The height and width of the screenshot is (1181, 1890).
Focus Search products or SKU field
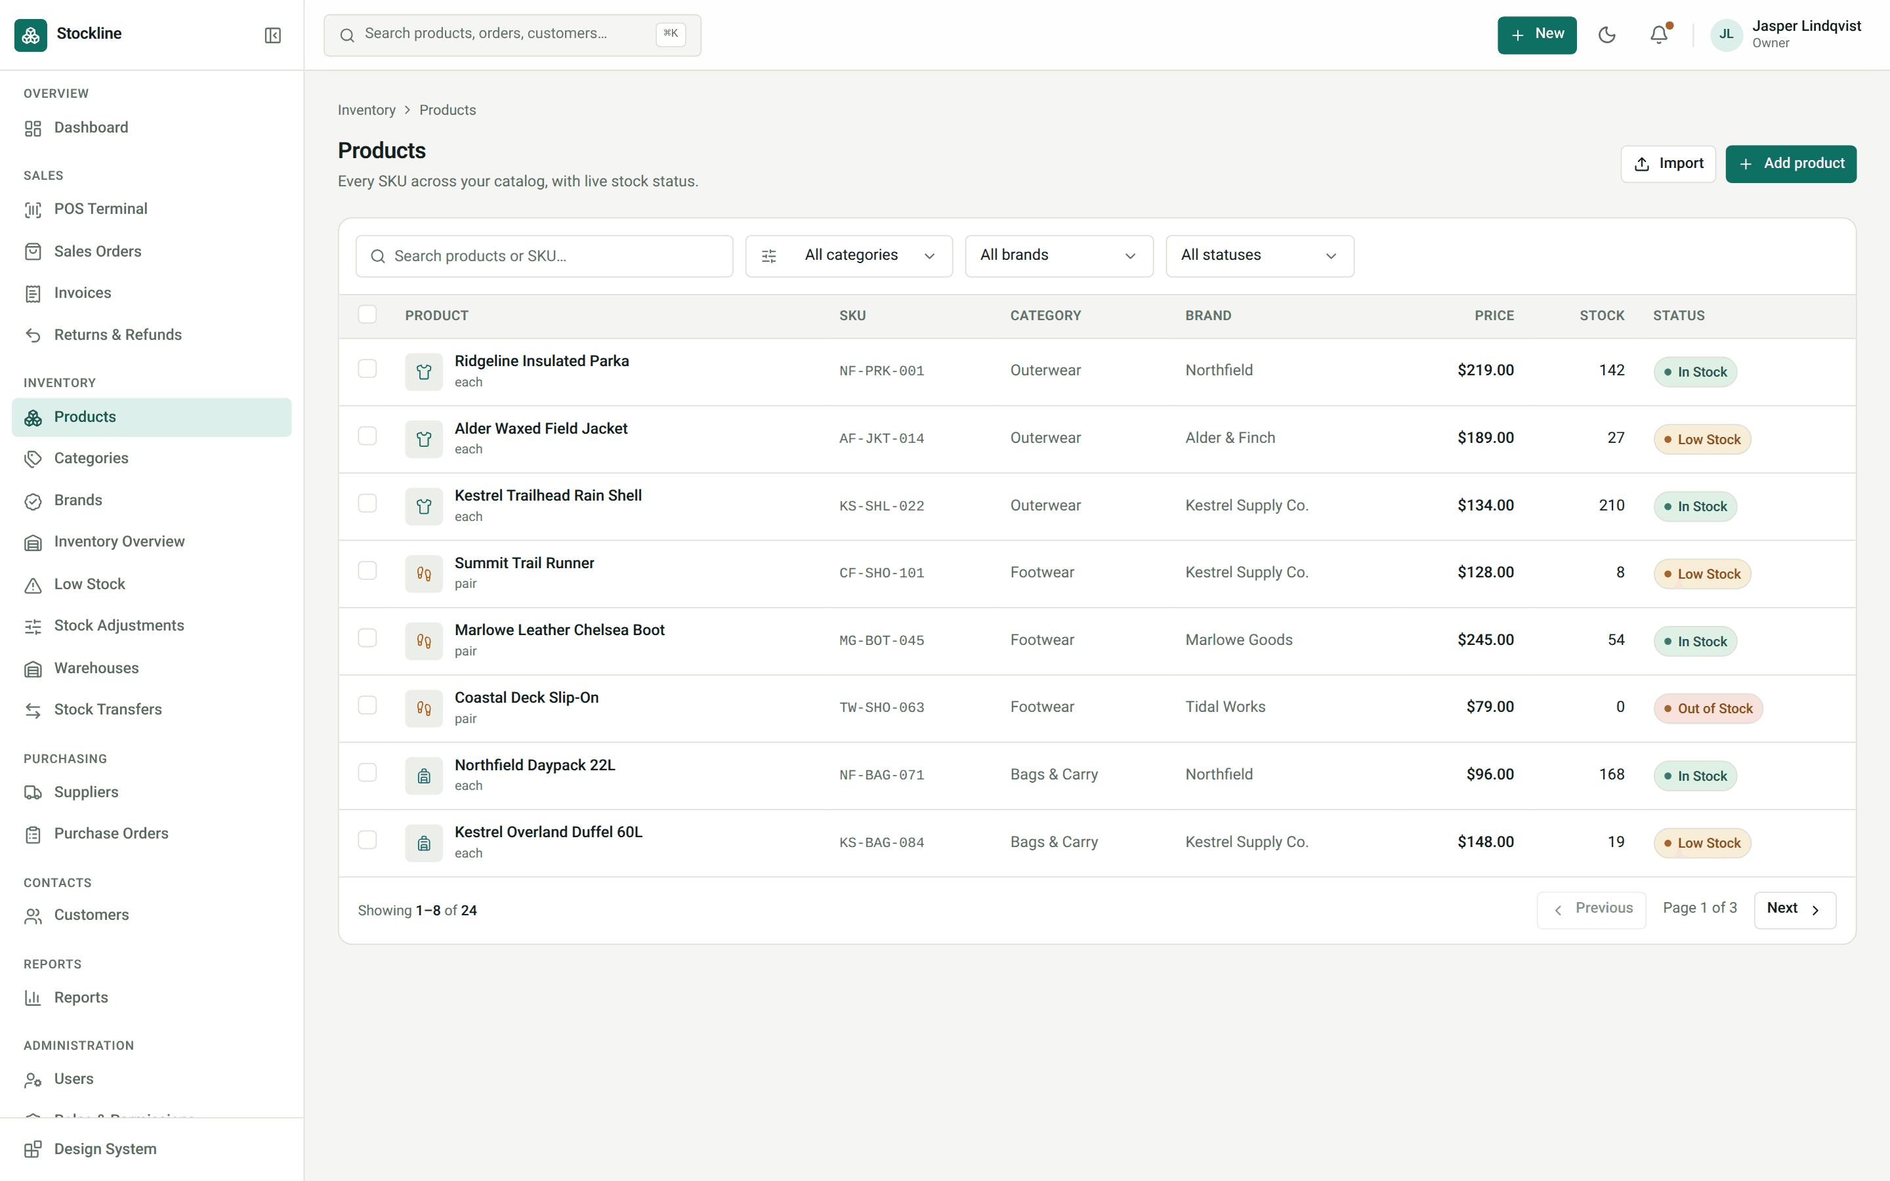pos(543,256)
